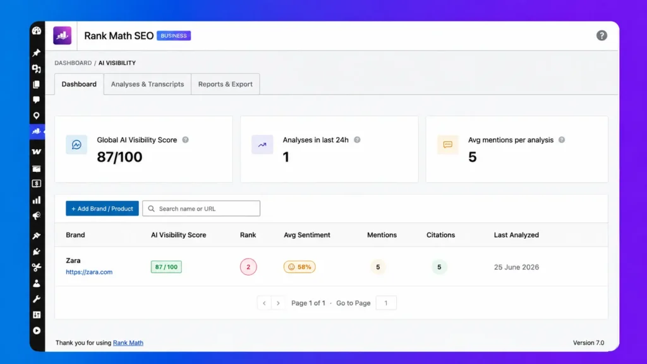Show info tooltip for Global AI Visibility Score

point(186,140)
